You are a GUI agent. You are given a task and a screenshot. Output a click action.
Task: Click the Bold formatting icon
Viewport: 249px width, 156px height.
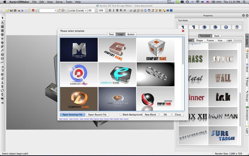coord(110,10)
